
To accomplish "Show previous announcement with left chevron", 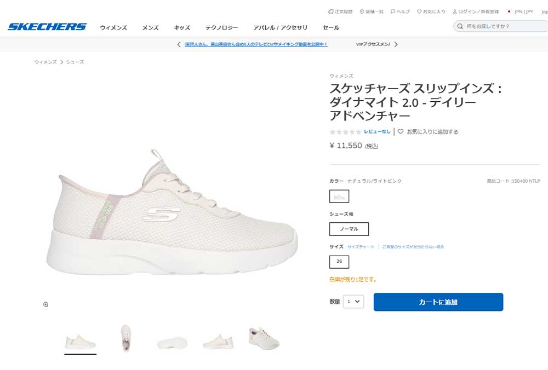I will 179,44.
